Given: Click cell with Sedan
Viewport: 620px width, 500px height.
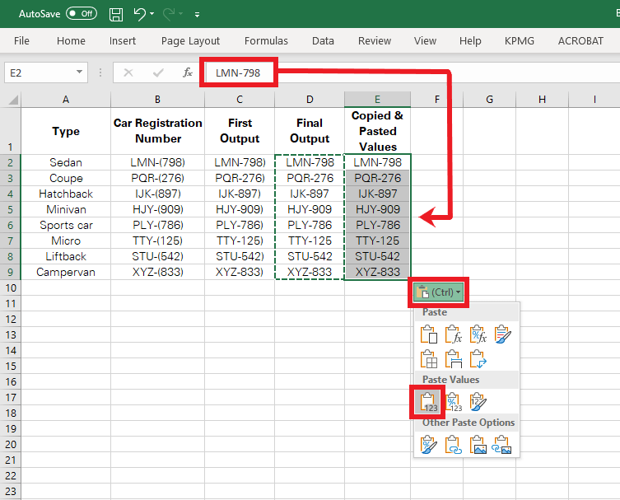Looking at the screenshot, I should coord(66,162).
